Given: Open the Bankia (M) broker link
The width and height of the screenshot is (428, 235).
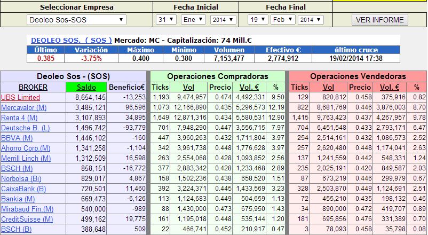Looking at the screenshot, I should (18, 199).
